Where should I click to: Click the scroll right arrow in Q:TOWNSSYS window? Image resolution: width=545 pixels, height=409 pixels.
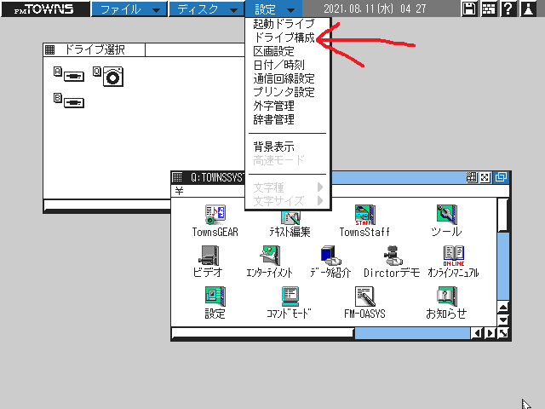[x=490, y=333]
